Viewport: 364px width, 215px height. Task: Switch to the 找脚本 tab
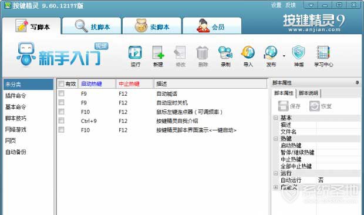(x=92, y=26)
